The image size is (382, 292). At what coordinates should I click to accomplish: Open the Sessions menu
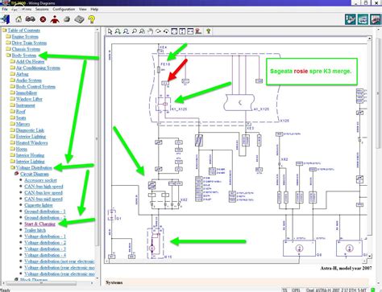[42, 9]
